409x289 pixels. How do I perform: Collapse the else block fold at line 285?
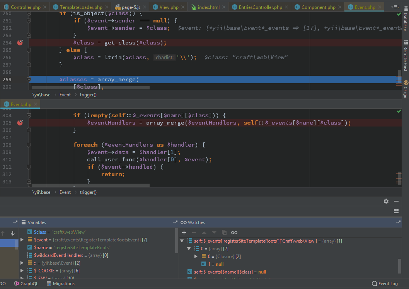29,50
